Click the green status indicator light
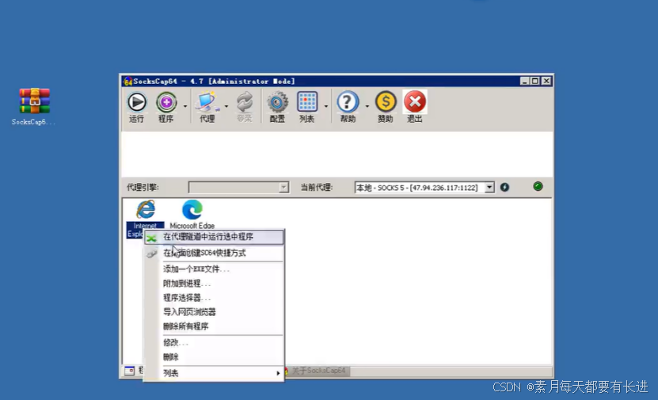 pyautogui.click(x=538, y=186)
